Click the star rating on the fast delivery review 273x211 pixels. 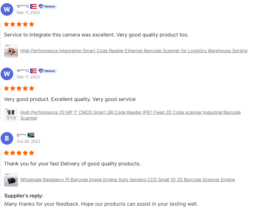pyautogui.click(x=19, y=153)
